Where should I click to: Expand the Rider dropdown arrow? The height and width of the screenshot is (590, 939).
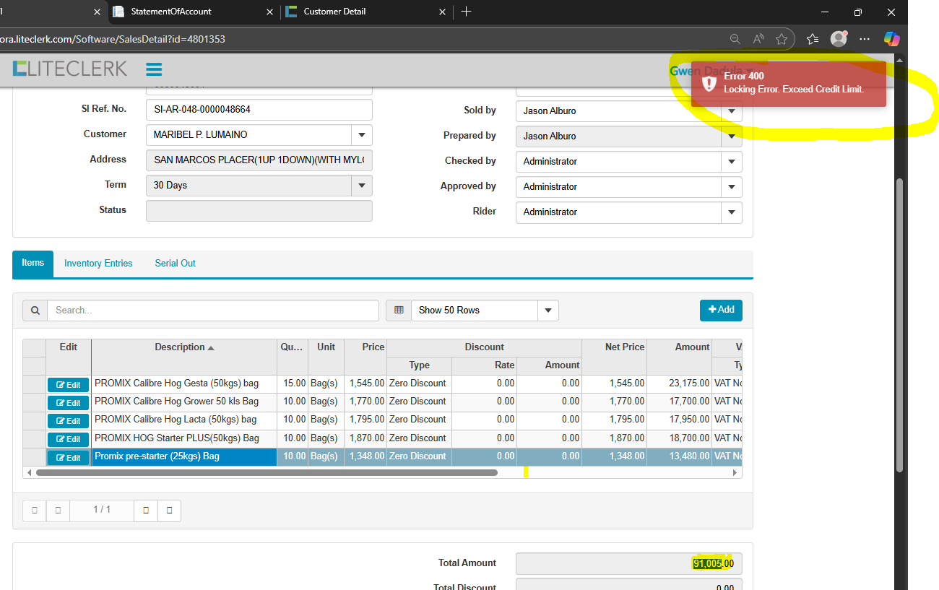pos(731,212)
